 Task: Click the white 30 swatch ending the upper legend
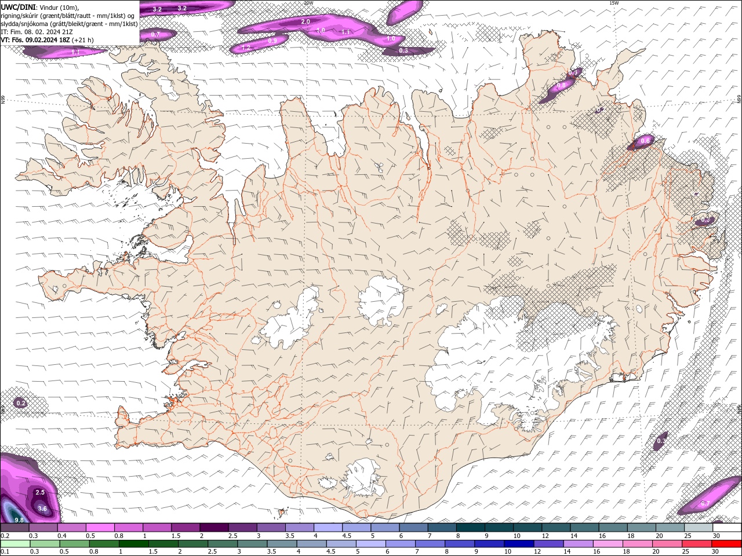(x=727, y=528)
